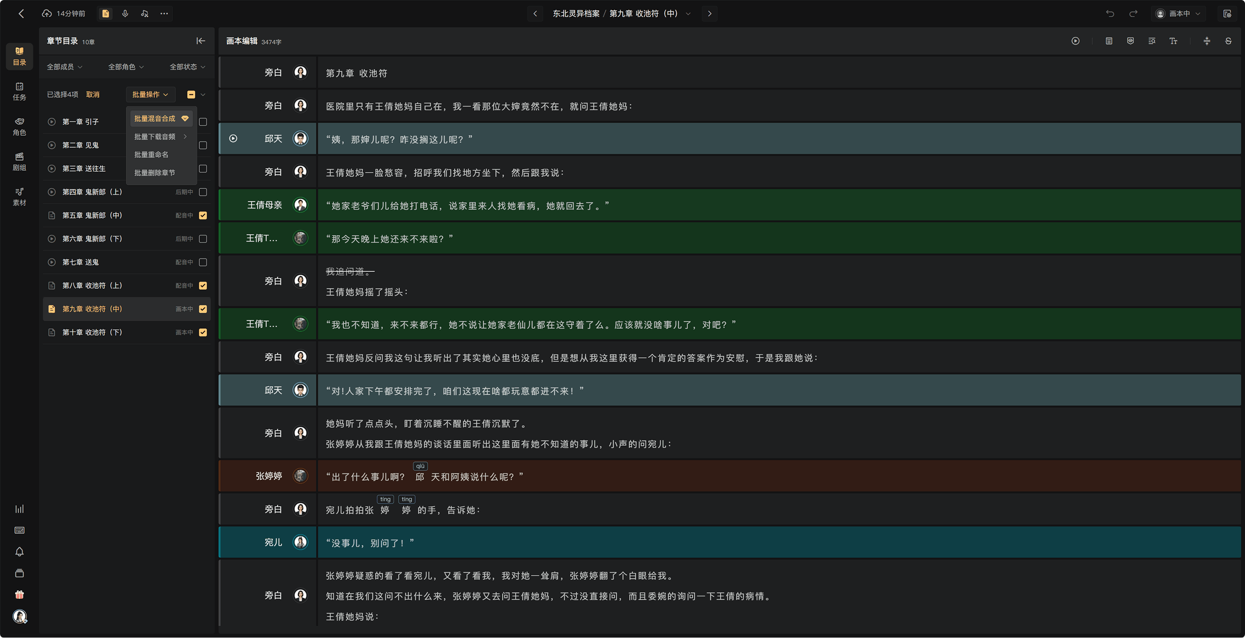Uncheck the 第八章 收池符（上）checkbox

(x=203, y=286)
